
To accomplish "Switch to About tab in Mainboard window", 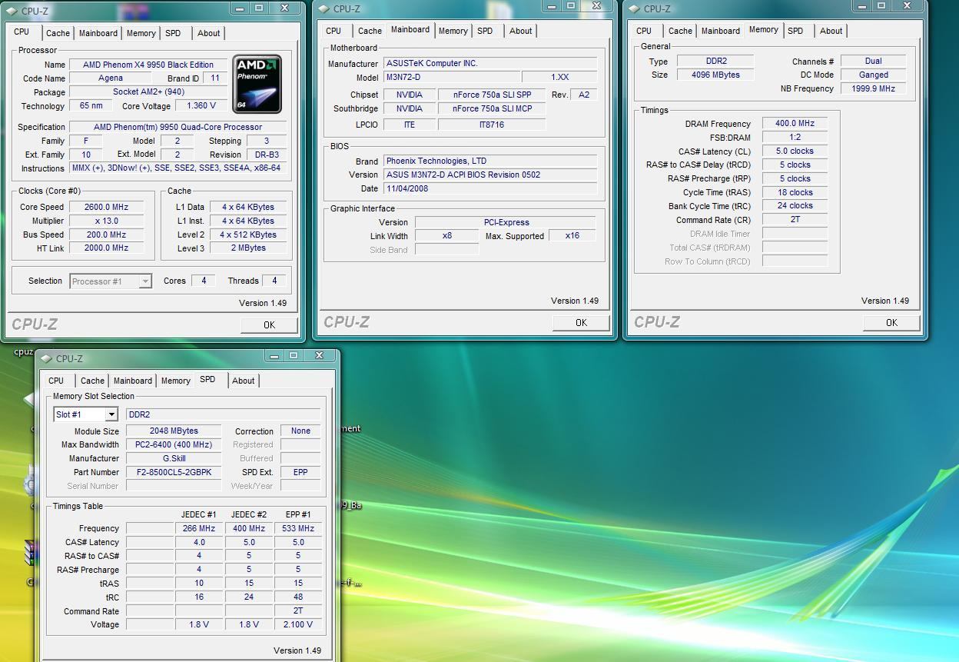I will click(x=520, y=31).
